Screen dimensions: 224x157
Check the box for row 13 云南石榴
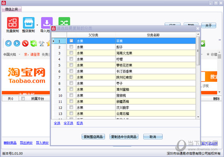coord(71,113)
